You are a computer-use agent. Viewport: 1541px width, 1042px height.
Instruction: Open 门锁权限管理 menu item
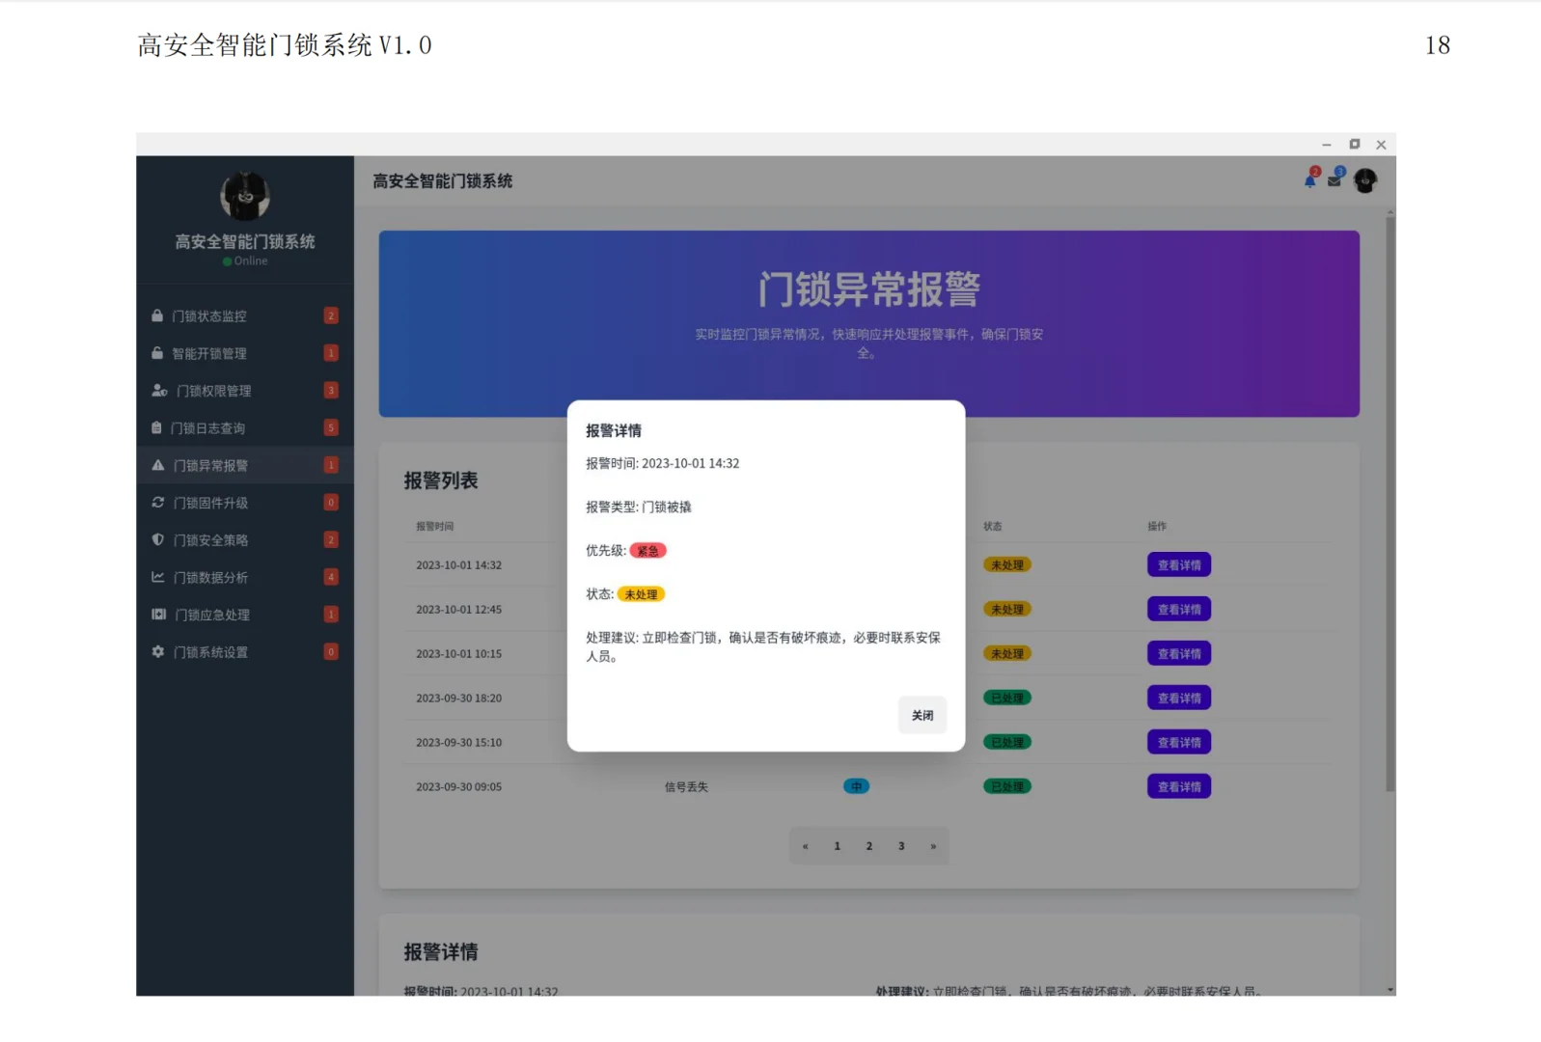pyautogui.click(x=245, y=391)
